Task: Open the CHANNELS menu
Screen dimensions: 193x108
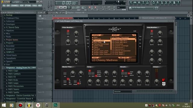Action: [x=15, y=5]
